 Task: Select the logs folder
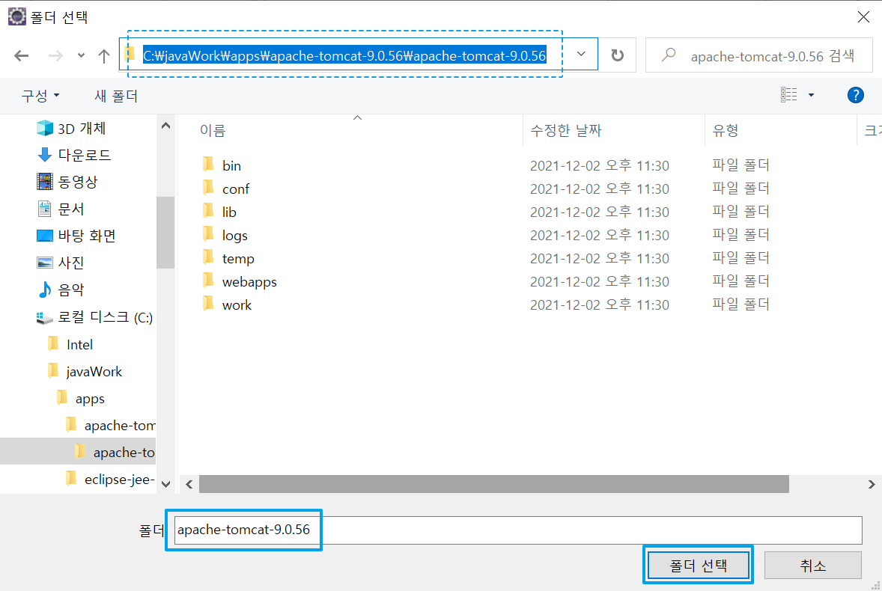click(x=234, y=236)
